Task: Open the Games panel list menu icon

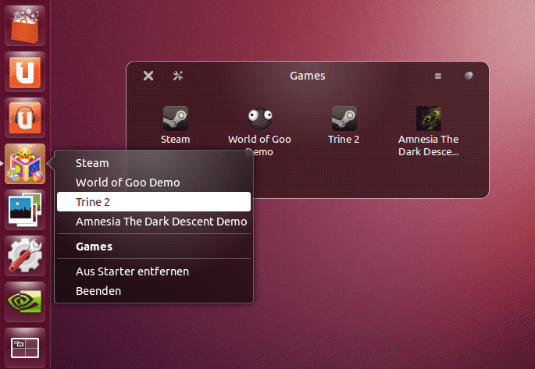Action: click(x=438, y=76)
